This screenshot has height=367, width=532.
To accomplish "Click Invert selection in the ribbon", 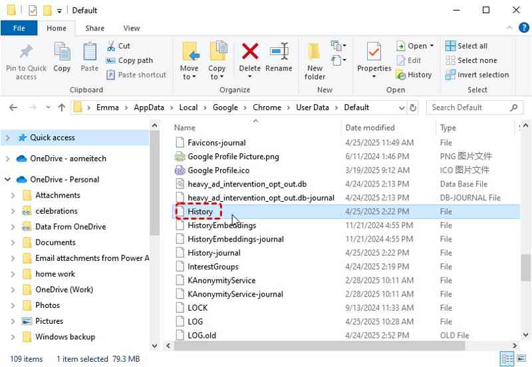I will tap(477, 75).
